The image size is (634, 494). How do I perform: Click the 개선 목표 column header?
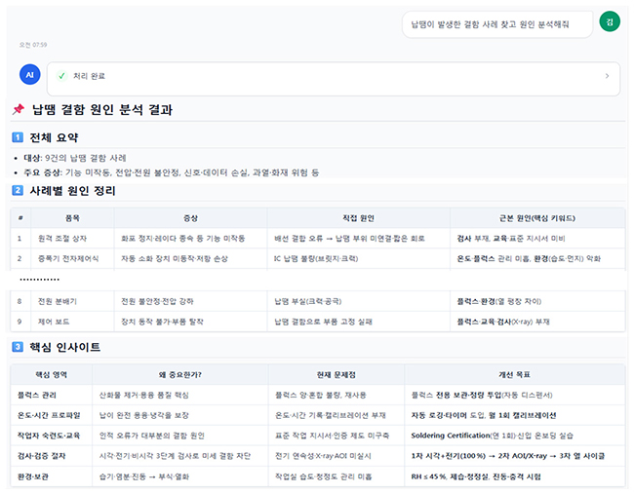point(514,375)
